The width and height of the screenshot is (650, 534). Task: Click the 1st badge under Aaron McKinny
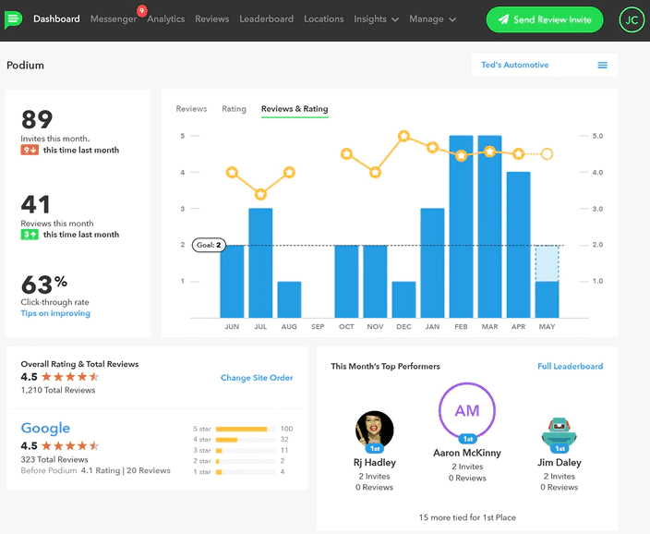467,439
